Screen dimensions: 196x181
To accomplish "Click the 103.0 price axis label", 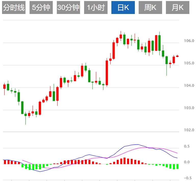I will click(189, 108).
